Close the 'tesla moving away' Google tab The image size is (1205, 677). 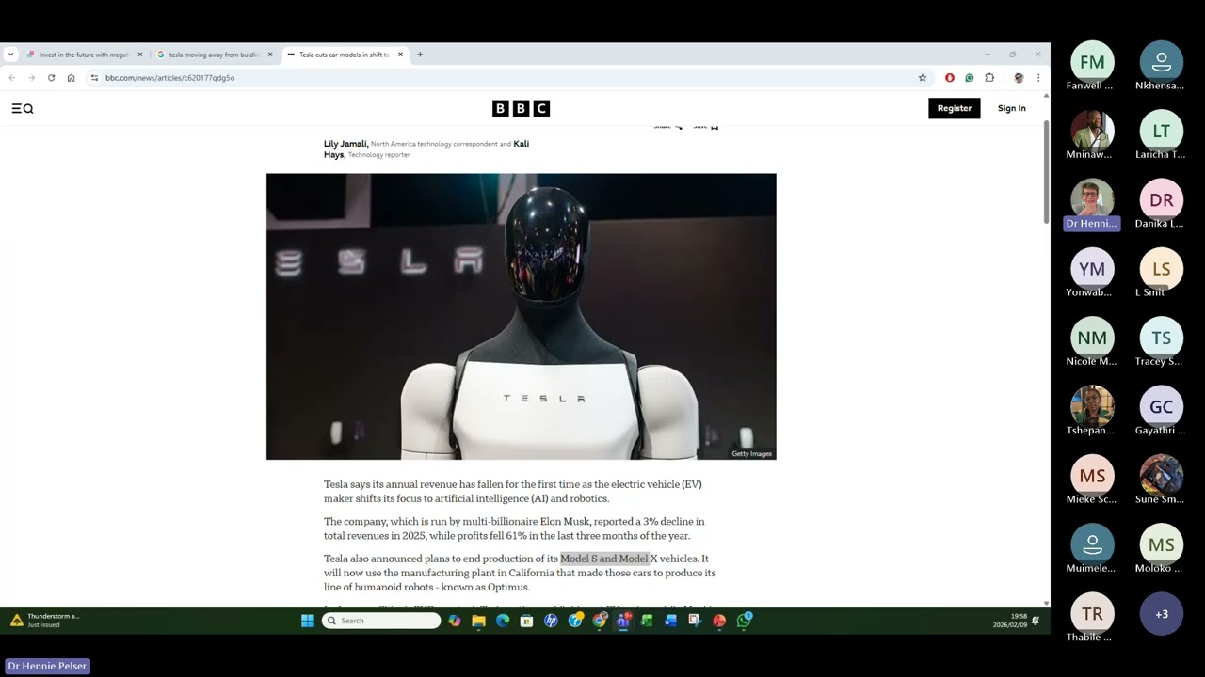click(x=270, y=55)
